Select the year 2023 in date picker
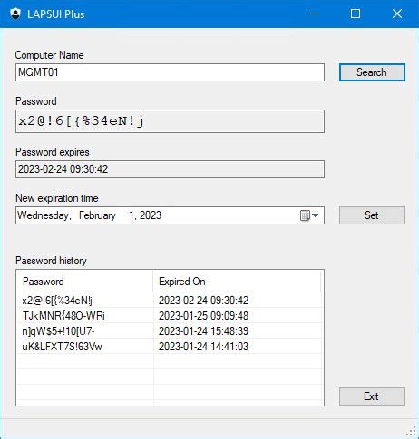The image size is (419, 439). (x=151, y=215)
